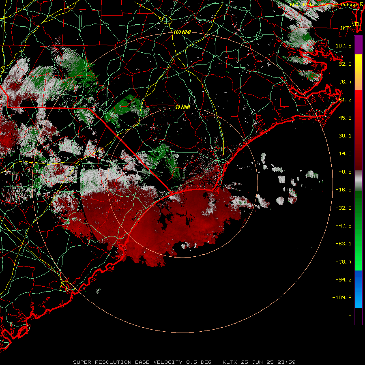Click the 14.5 velocity scale label
This screenshot has height=365, width=365.
(345, 154)
